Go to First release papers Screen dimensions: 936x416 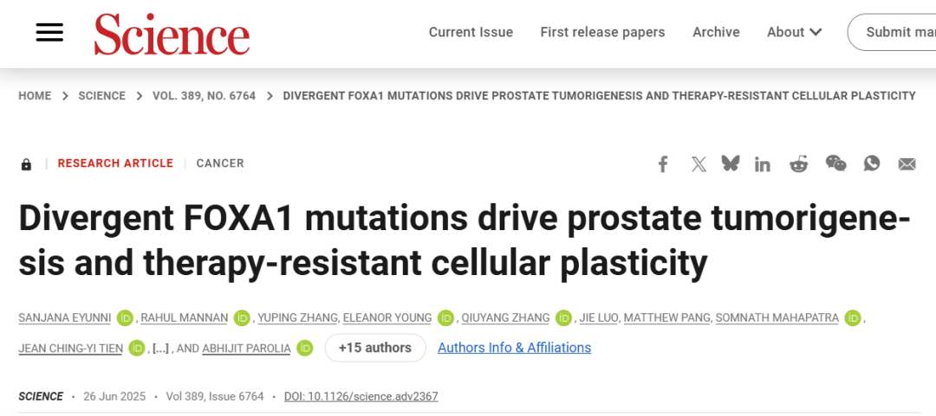pyautogui.click(x=602, y=32)
